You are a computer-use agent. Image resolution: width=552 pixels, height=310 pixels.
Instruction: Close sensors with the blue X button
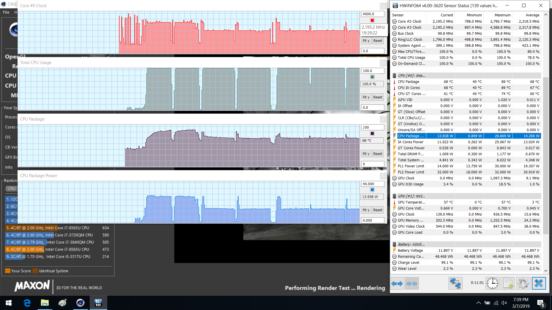tap(539, 284)
